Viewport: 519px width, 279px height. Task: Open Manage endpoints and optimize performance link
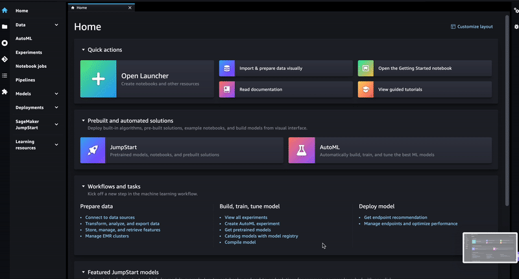tap(411, 223)
